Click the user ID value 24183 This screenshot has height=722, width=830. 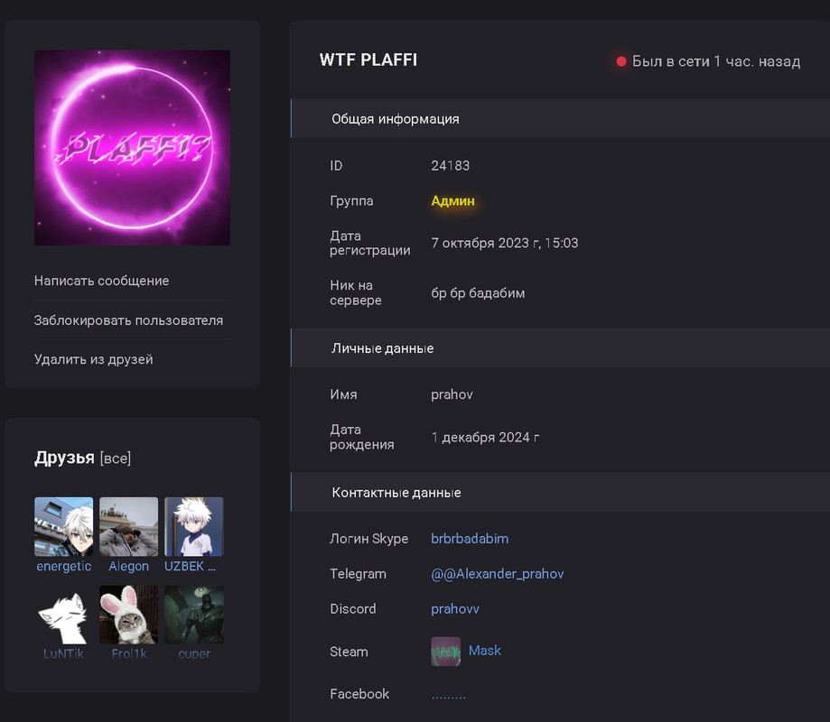tap(451, 165)
